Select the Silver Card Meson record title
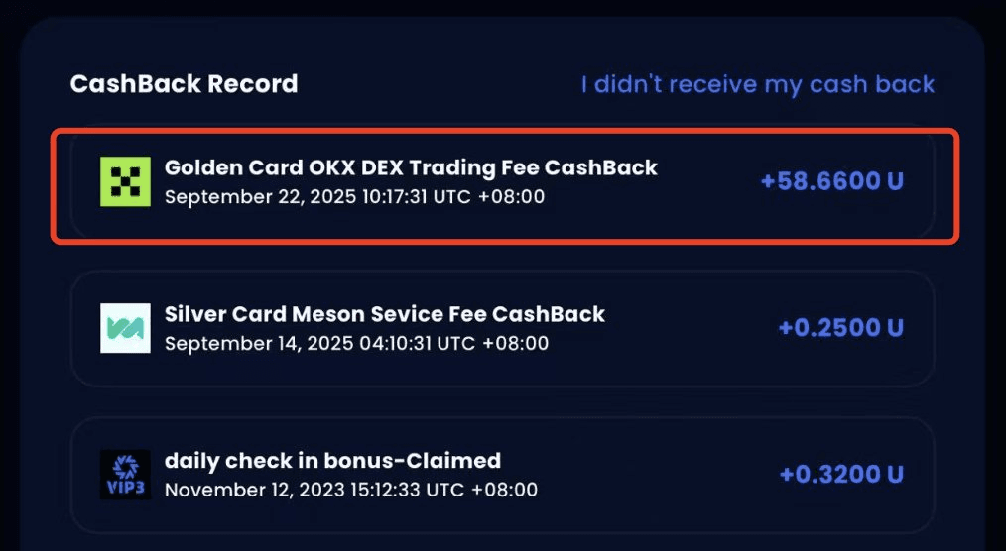This screenshot has width=1006, height=551. coord(384,314)
